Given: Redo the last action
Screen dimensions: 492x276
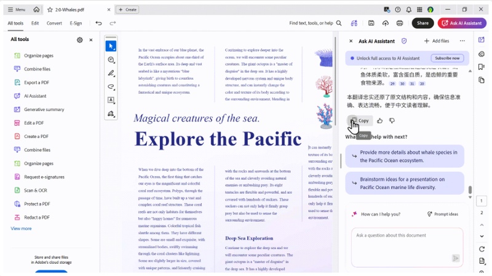Looking at the screenshot, I should click(x=113, y=23).
